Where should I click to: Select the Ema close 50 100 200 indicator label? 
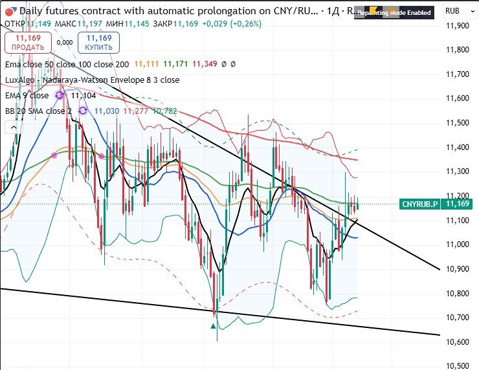point(67,64)
